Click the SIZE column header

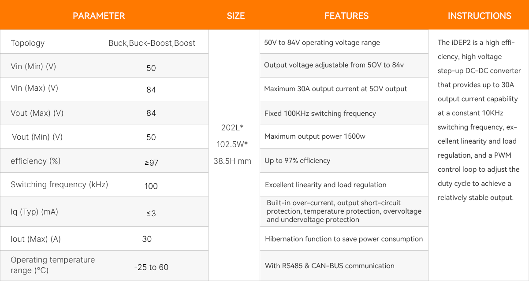[236, 16]
